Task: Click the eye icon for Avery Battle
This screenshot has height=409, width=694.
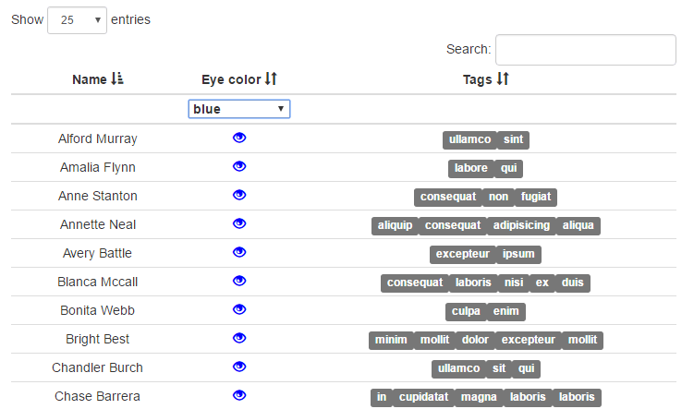Action: pos(239,252)
